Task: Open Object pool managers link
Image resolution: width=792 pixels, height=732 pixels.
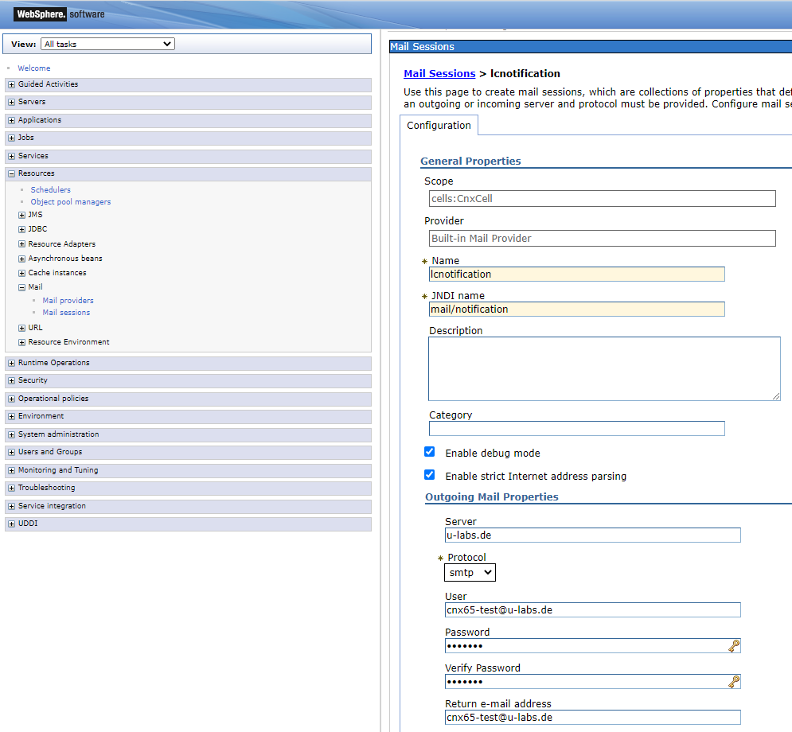Action: [71, 202]
